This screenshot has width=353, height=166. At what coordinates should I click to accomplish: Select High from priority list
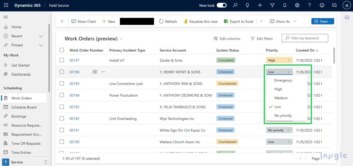click(x=286, y=89)
